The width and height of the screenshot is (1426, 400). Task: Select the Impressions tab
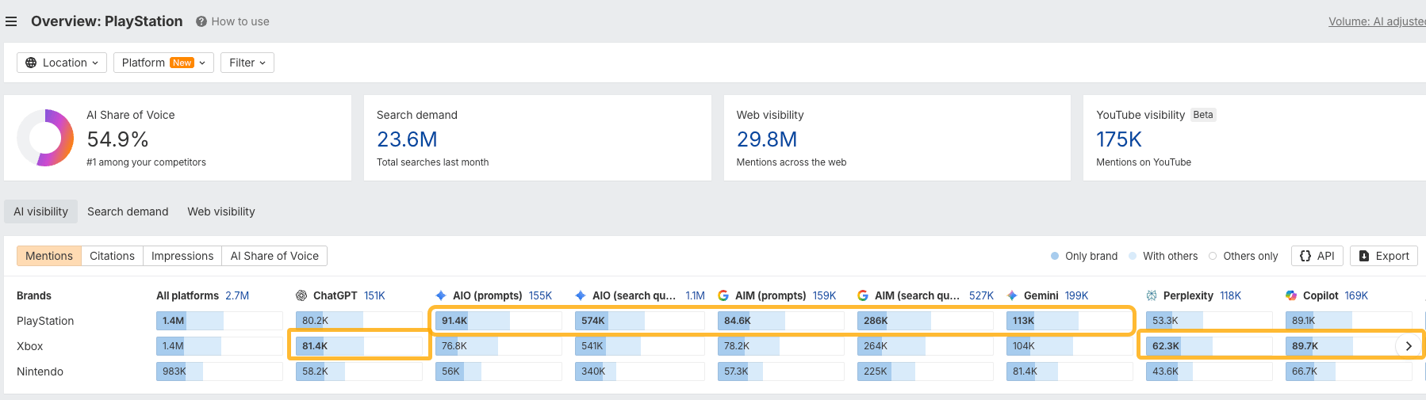click(x=182, y=256)
